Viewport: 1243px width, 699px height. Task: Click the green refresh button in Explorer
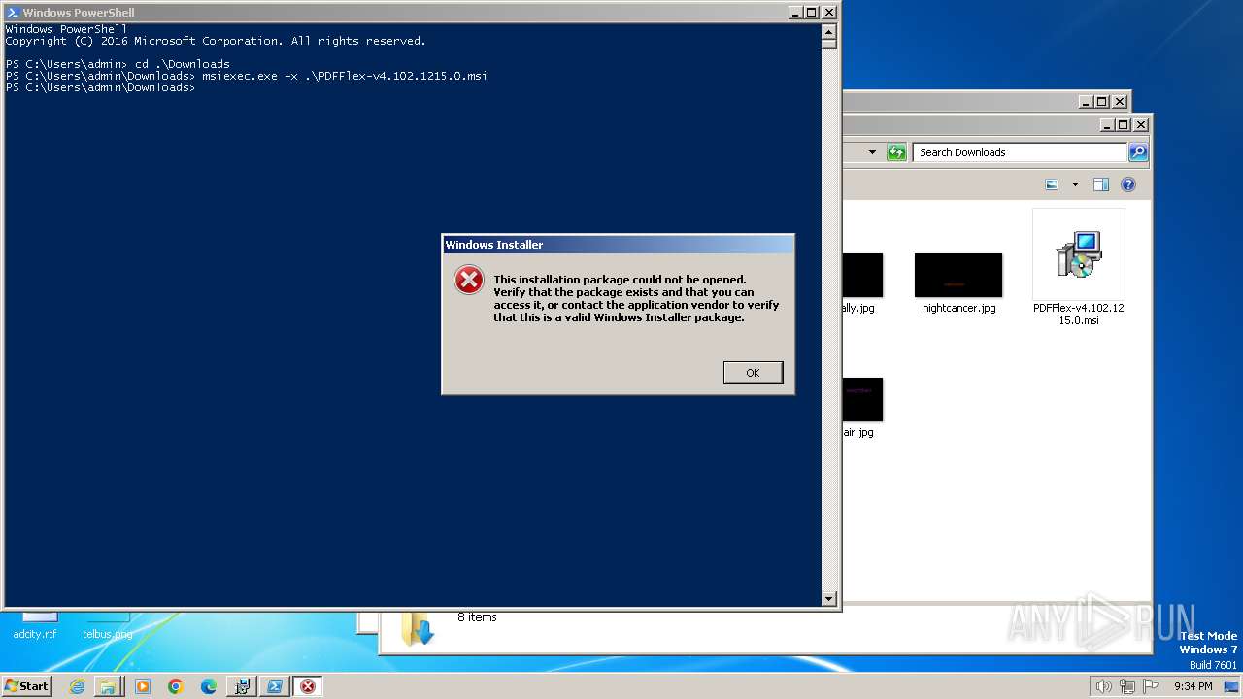(x=896, y=152)
